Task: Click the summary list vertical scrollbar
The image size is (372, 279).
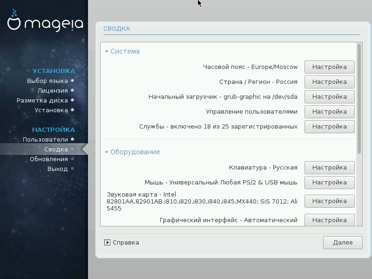Action: [359, 99]
